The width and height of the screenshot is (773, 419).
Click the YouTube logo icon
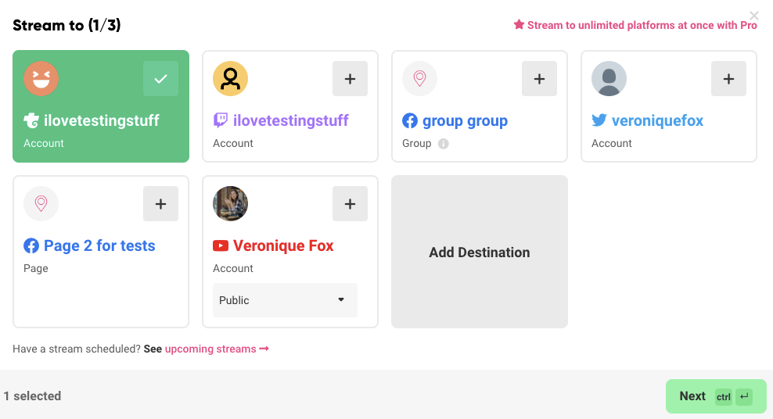[x=221, y=245]
